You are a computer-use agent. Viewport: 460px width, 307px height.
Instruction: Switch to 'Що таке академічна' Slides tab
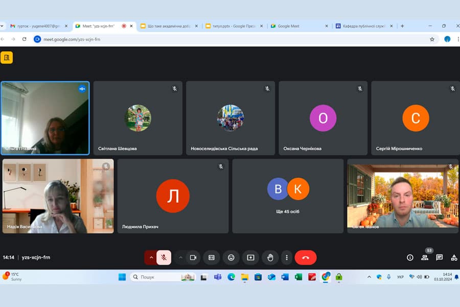[x=169, y=26]
